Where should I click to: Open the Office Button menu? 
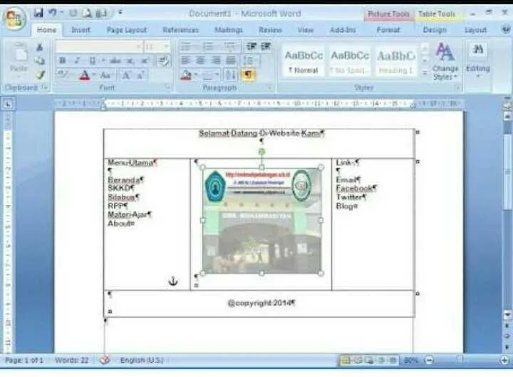(x=14, y=18)
